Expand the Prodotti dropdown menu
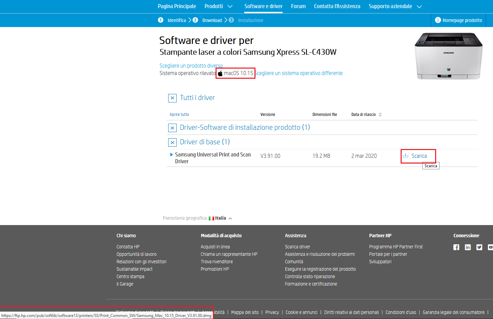 click(x=219, y=6)
